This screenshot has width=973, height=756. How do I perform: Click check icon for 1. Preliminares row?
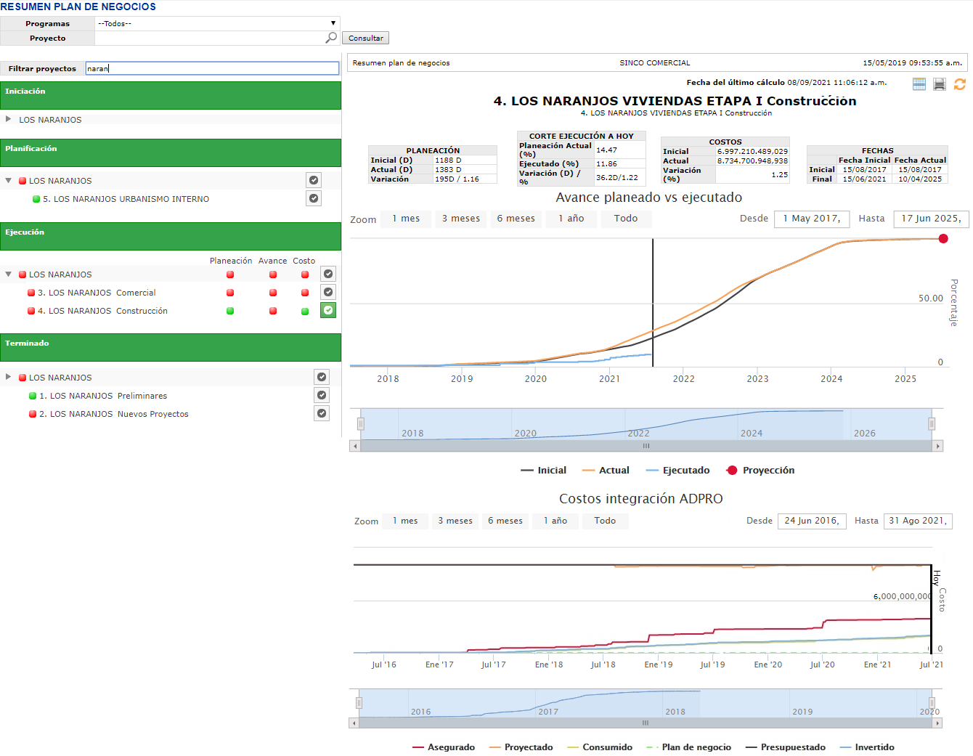point(322,395)
